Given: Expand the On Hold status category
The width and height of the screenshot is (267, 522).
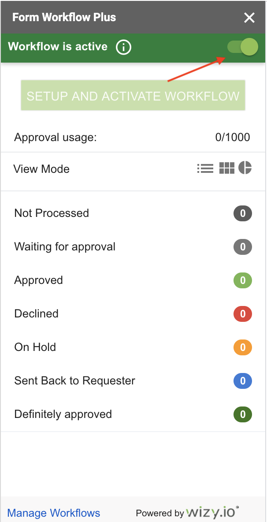Looking at the screenshot, I should (x=35, y=347).
